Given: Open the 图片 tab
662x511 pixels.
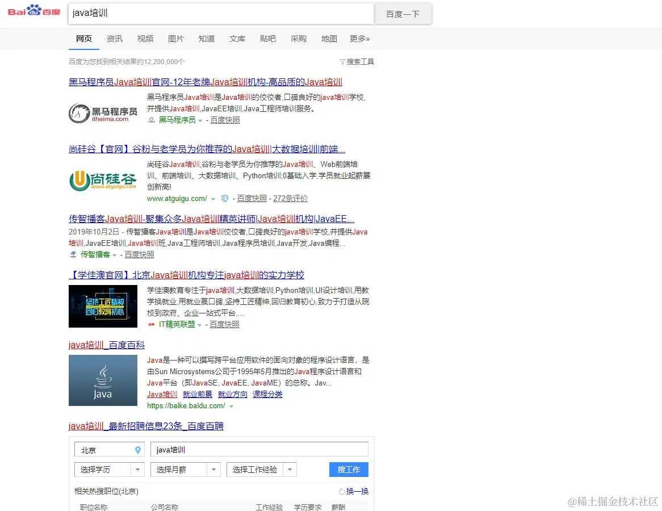Looking at the screenshot, I should 175,39.
